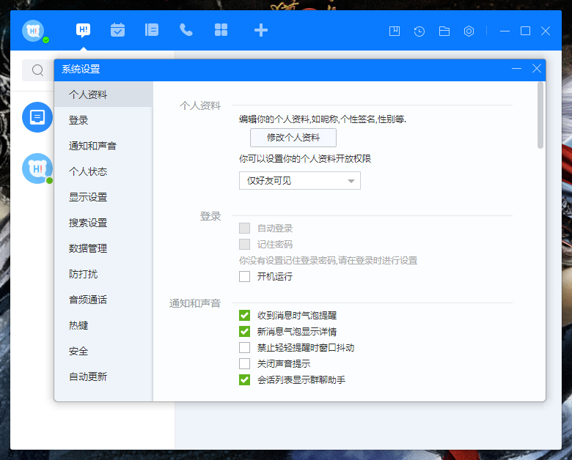Open the contacts list icon
This screenshot has width=572, height=460.
[x=152, y=30]
